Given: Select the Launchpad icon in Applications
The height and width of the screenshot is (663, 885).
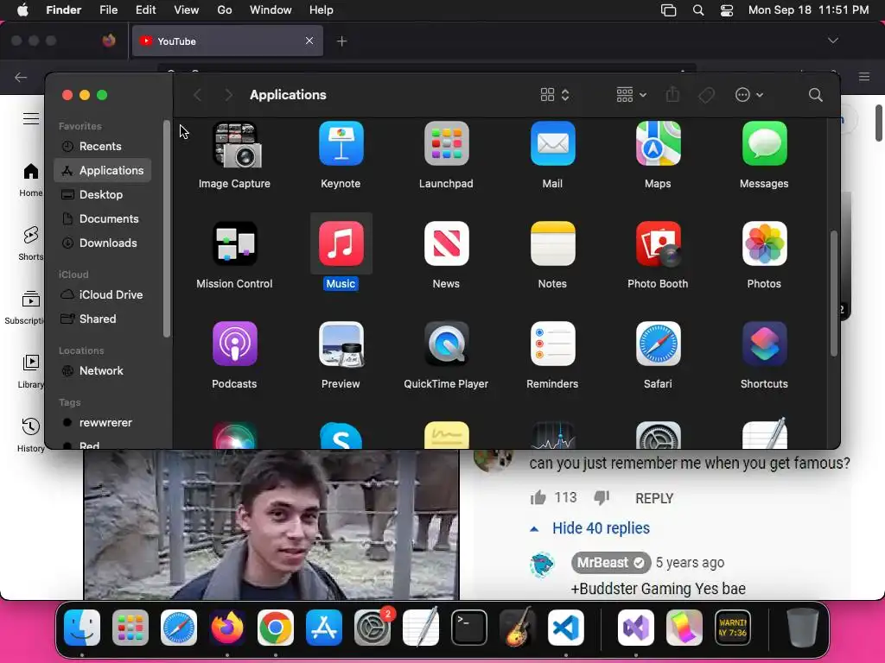Looking at the screenshot, I should point(447,144).
